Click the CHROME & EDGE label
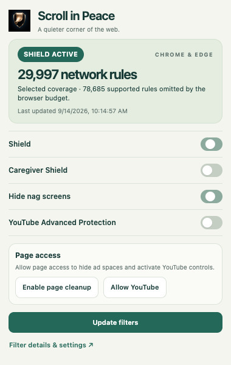Screen dimensions: 231x365 click(184, 55)
